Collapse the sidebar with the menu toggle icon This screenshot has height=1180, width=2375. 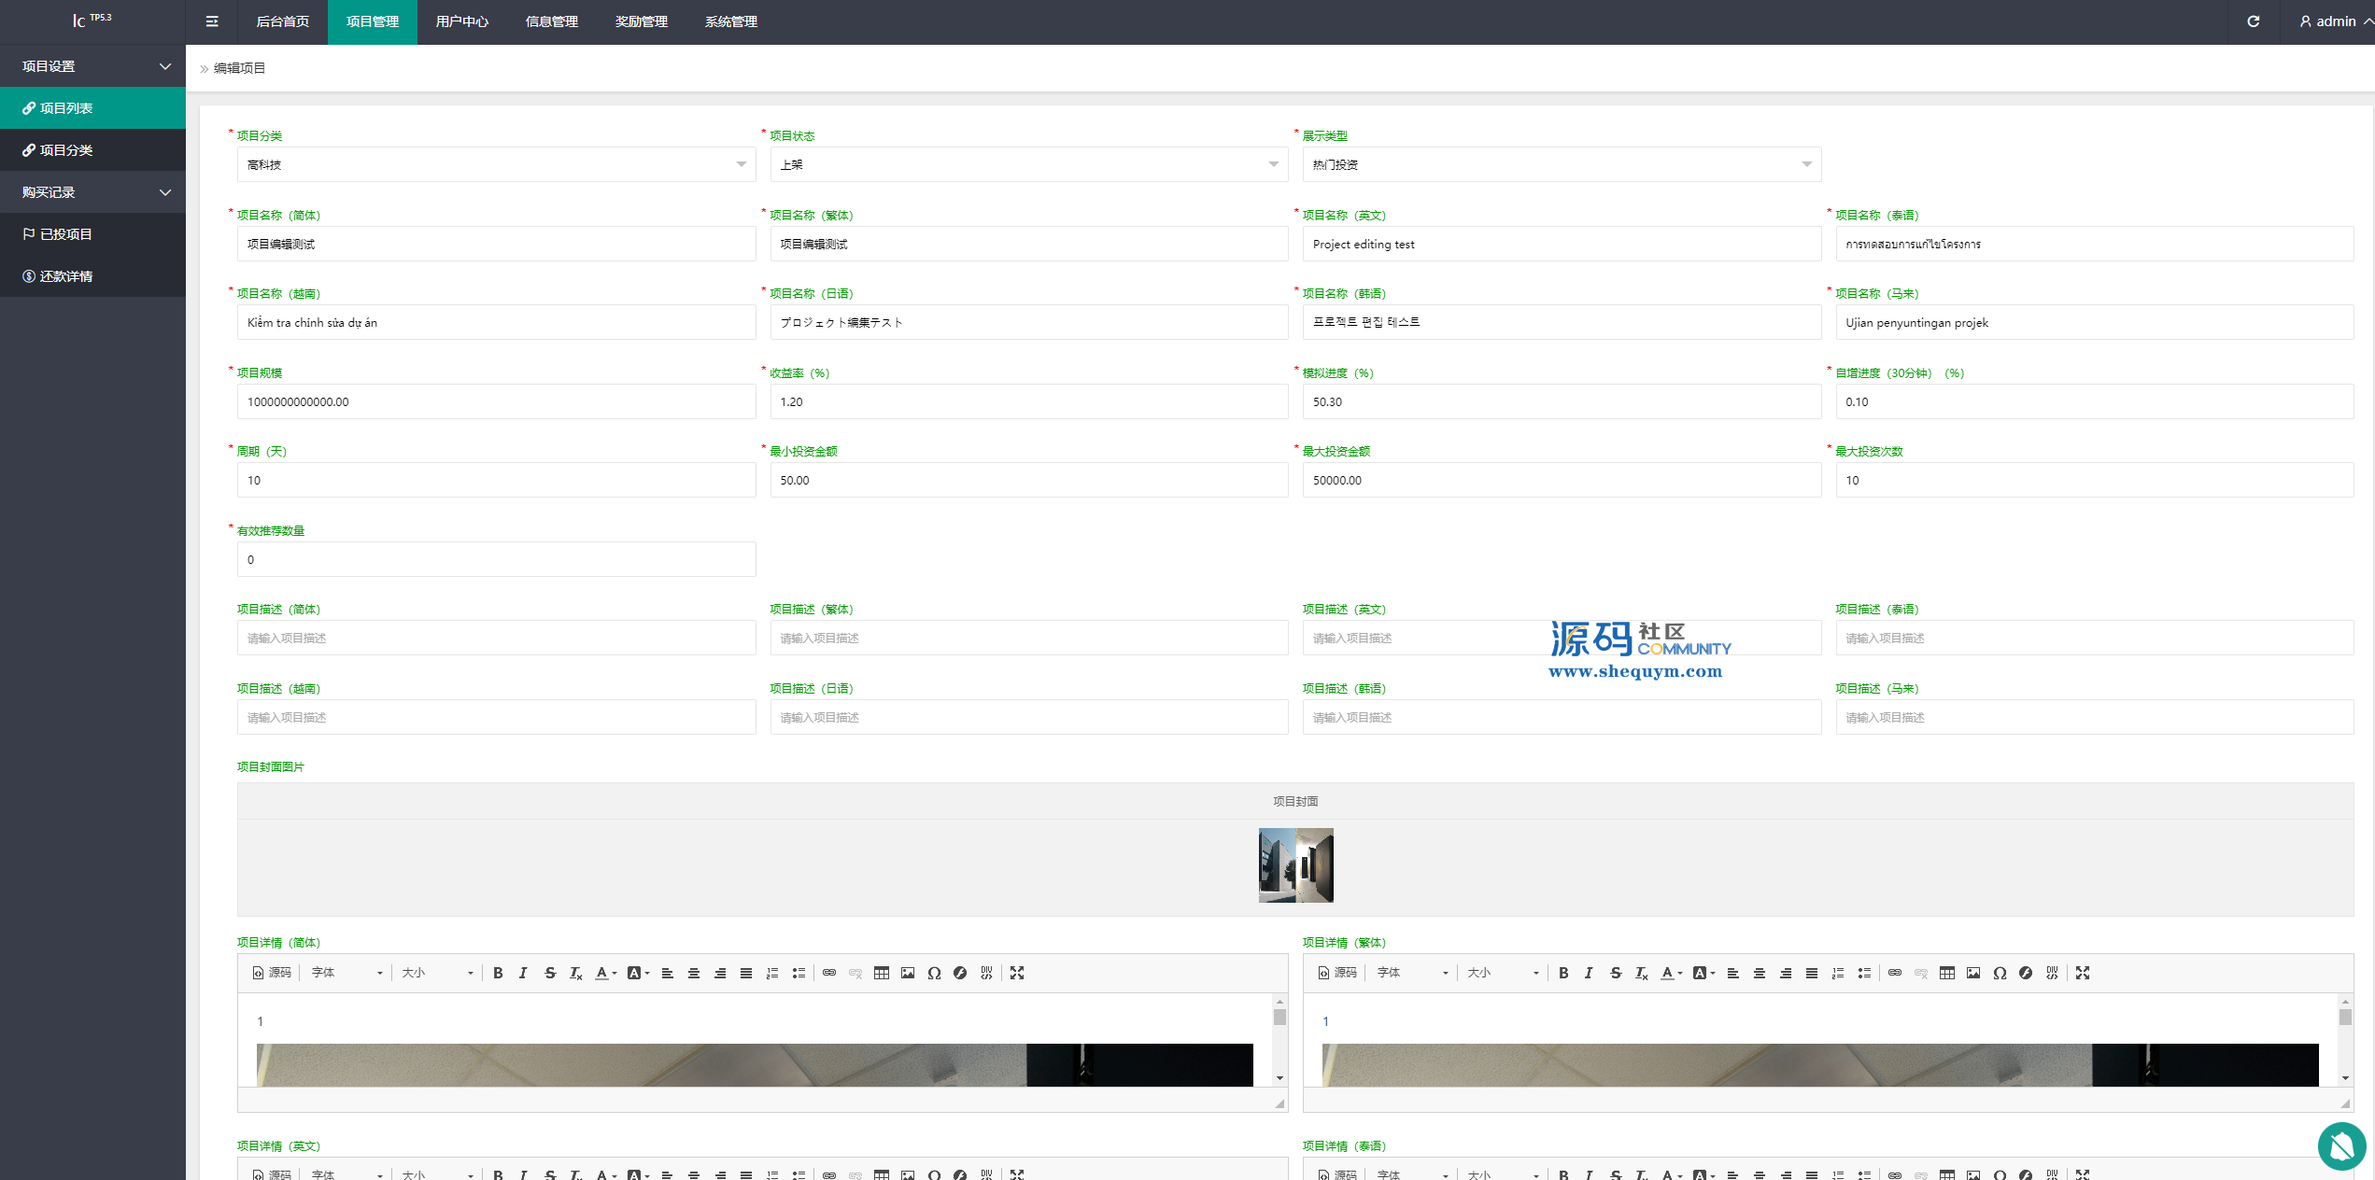point(212,21)
